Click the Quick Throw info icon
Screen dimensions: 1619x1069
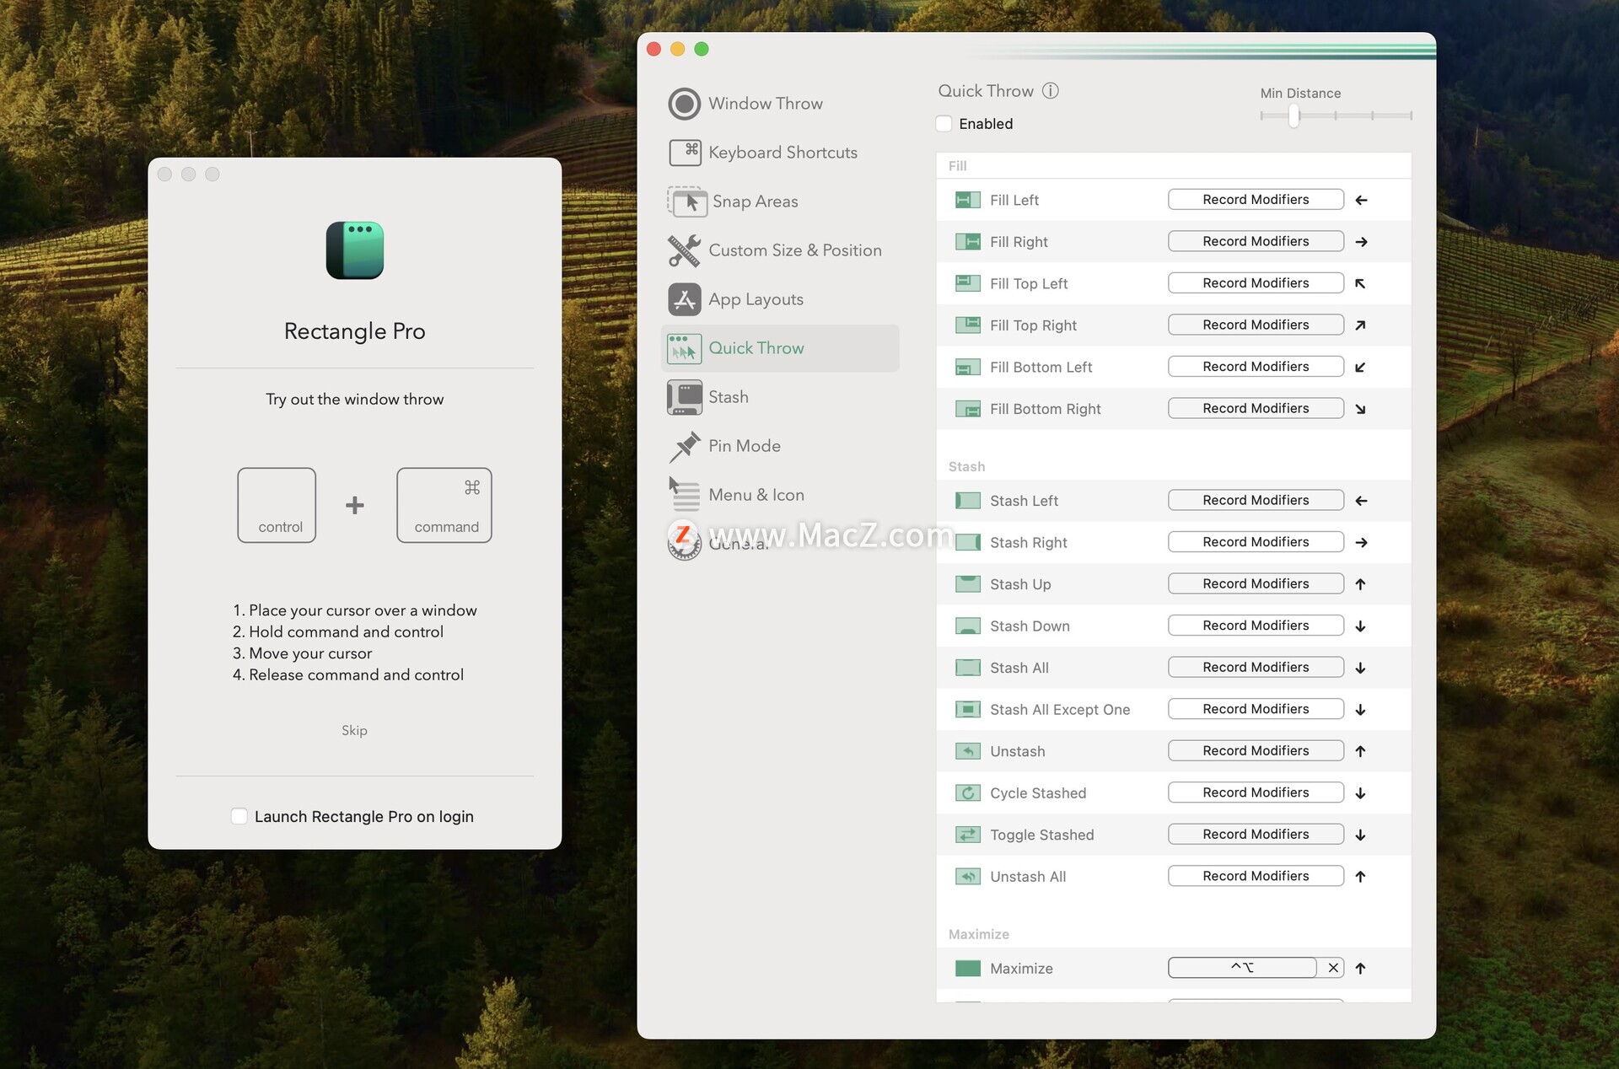click(1050, 90)
